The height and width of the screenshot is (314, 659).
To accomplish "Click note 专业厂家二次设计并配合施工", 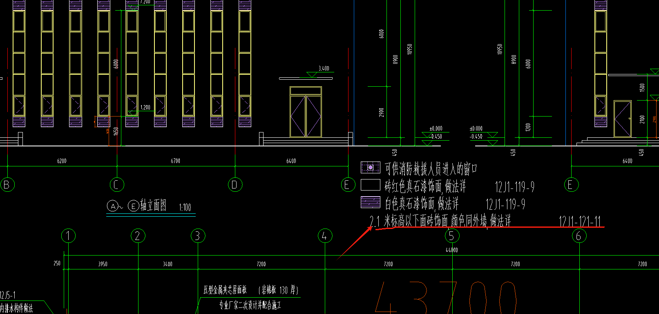I will pyautogui.click(x=250, y=305).
